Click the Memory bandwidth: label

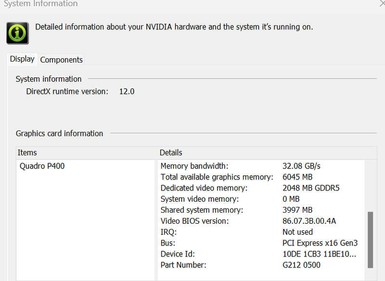(x=194, y=166)
